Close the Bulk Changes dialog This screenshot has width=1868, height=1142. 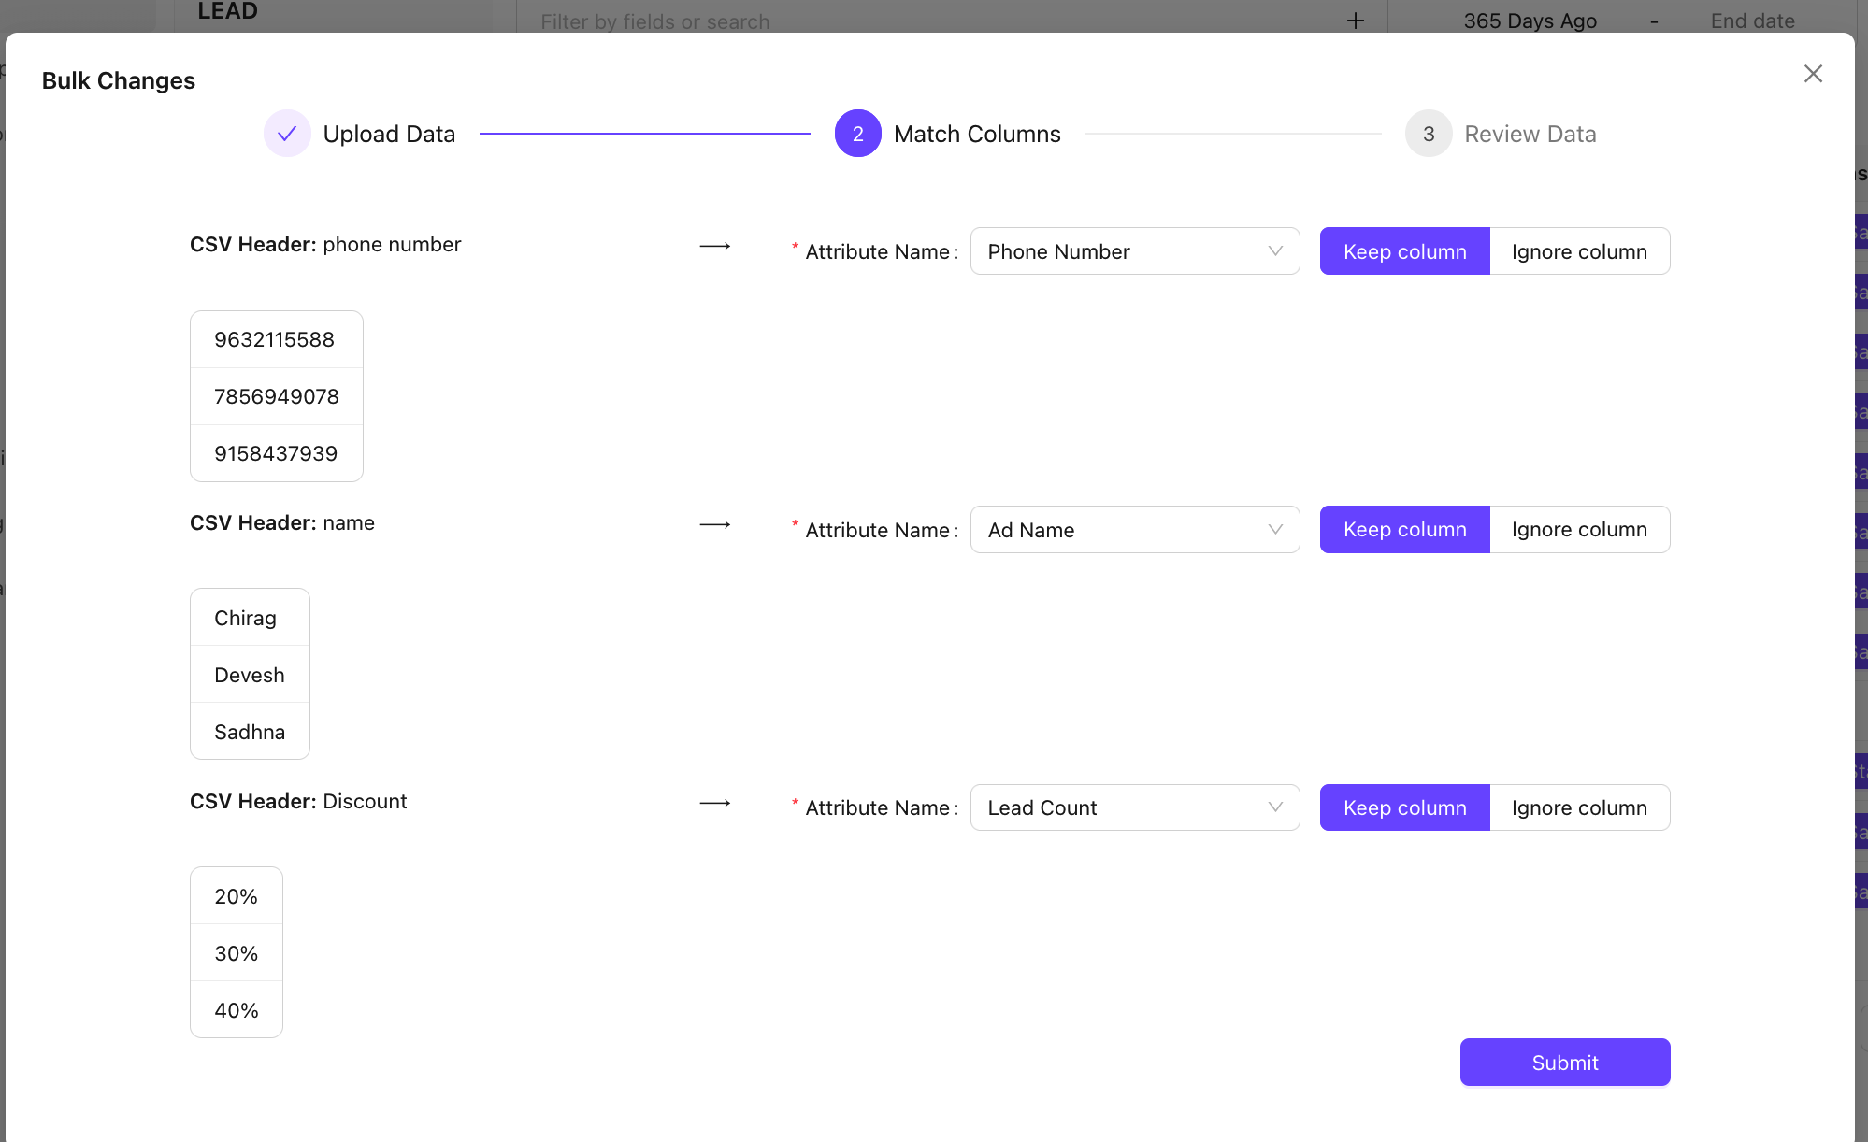(x=1813, y=74)
